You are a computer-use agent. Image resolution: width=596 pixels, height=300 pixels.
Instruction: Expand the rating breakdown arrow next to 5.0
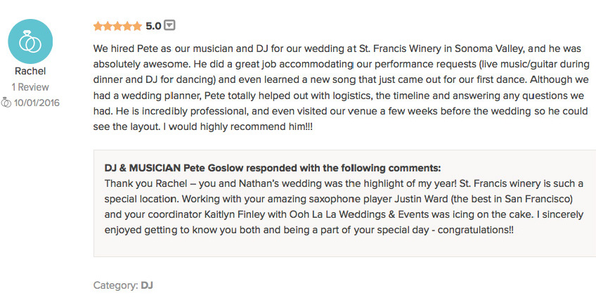click(x=169, y=25)
